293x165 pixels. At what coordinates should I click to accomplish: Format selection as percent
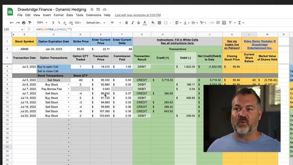click(59, 22)
